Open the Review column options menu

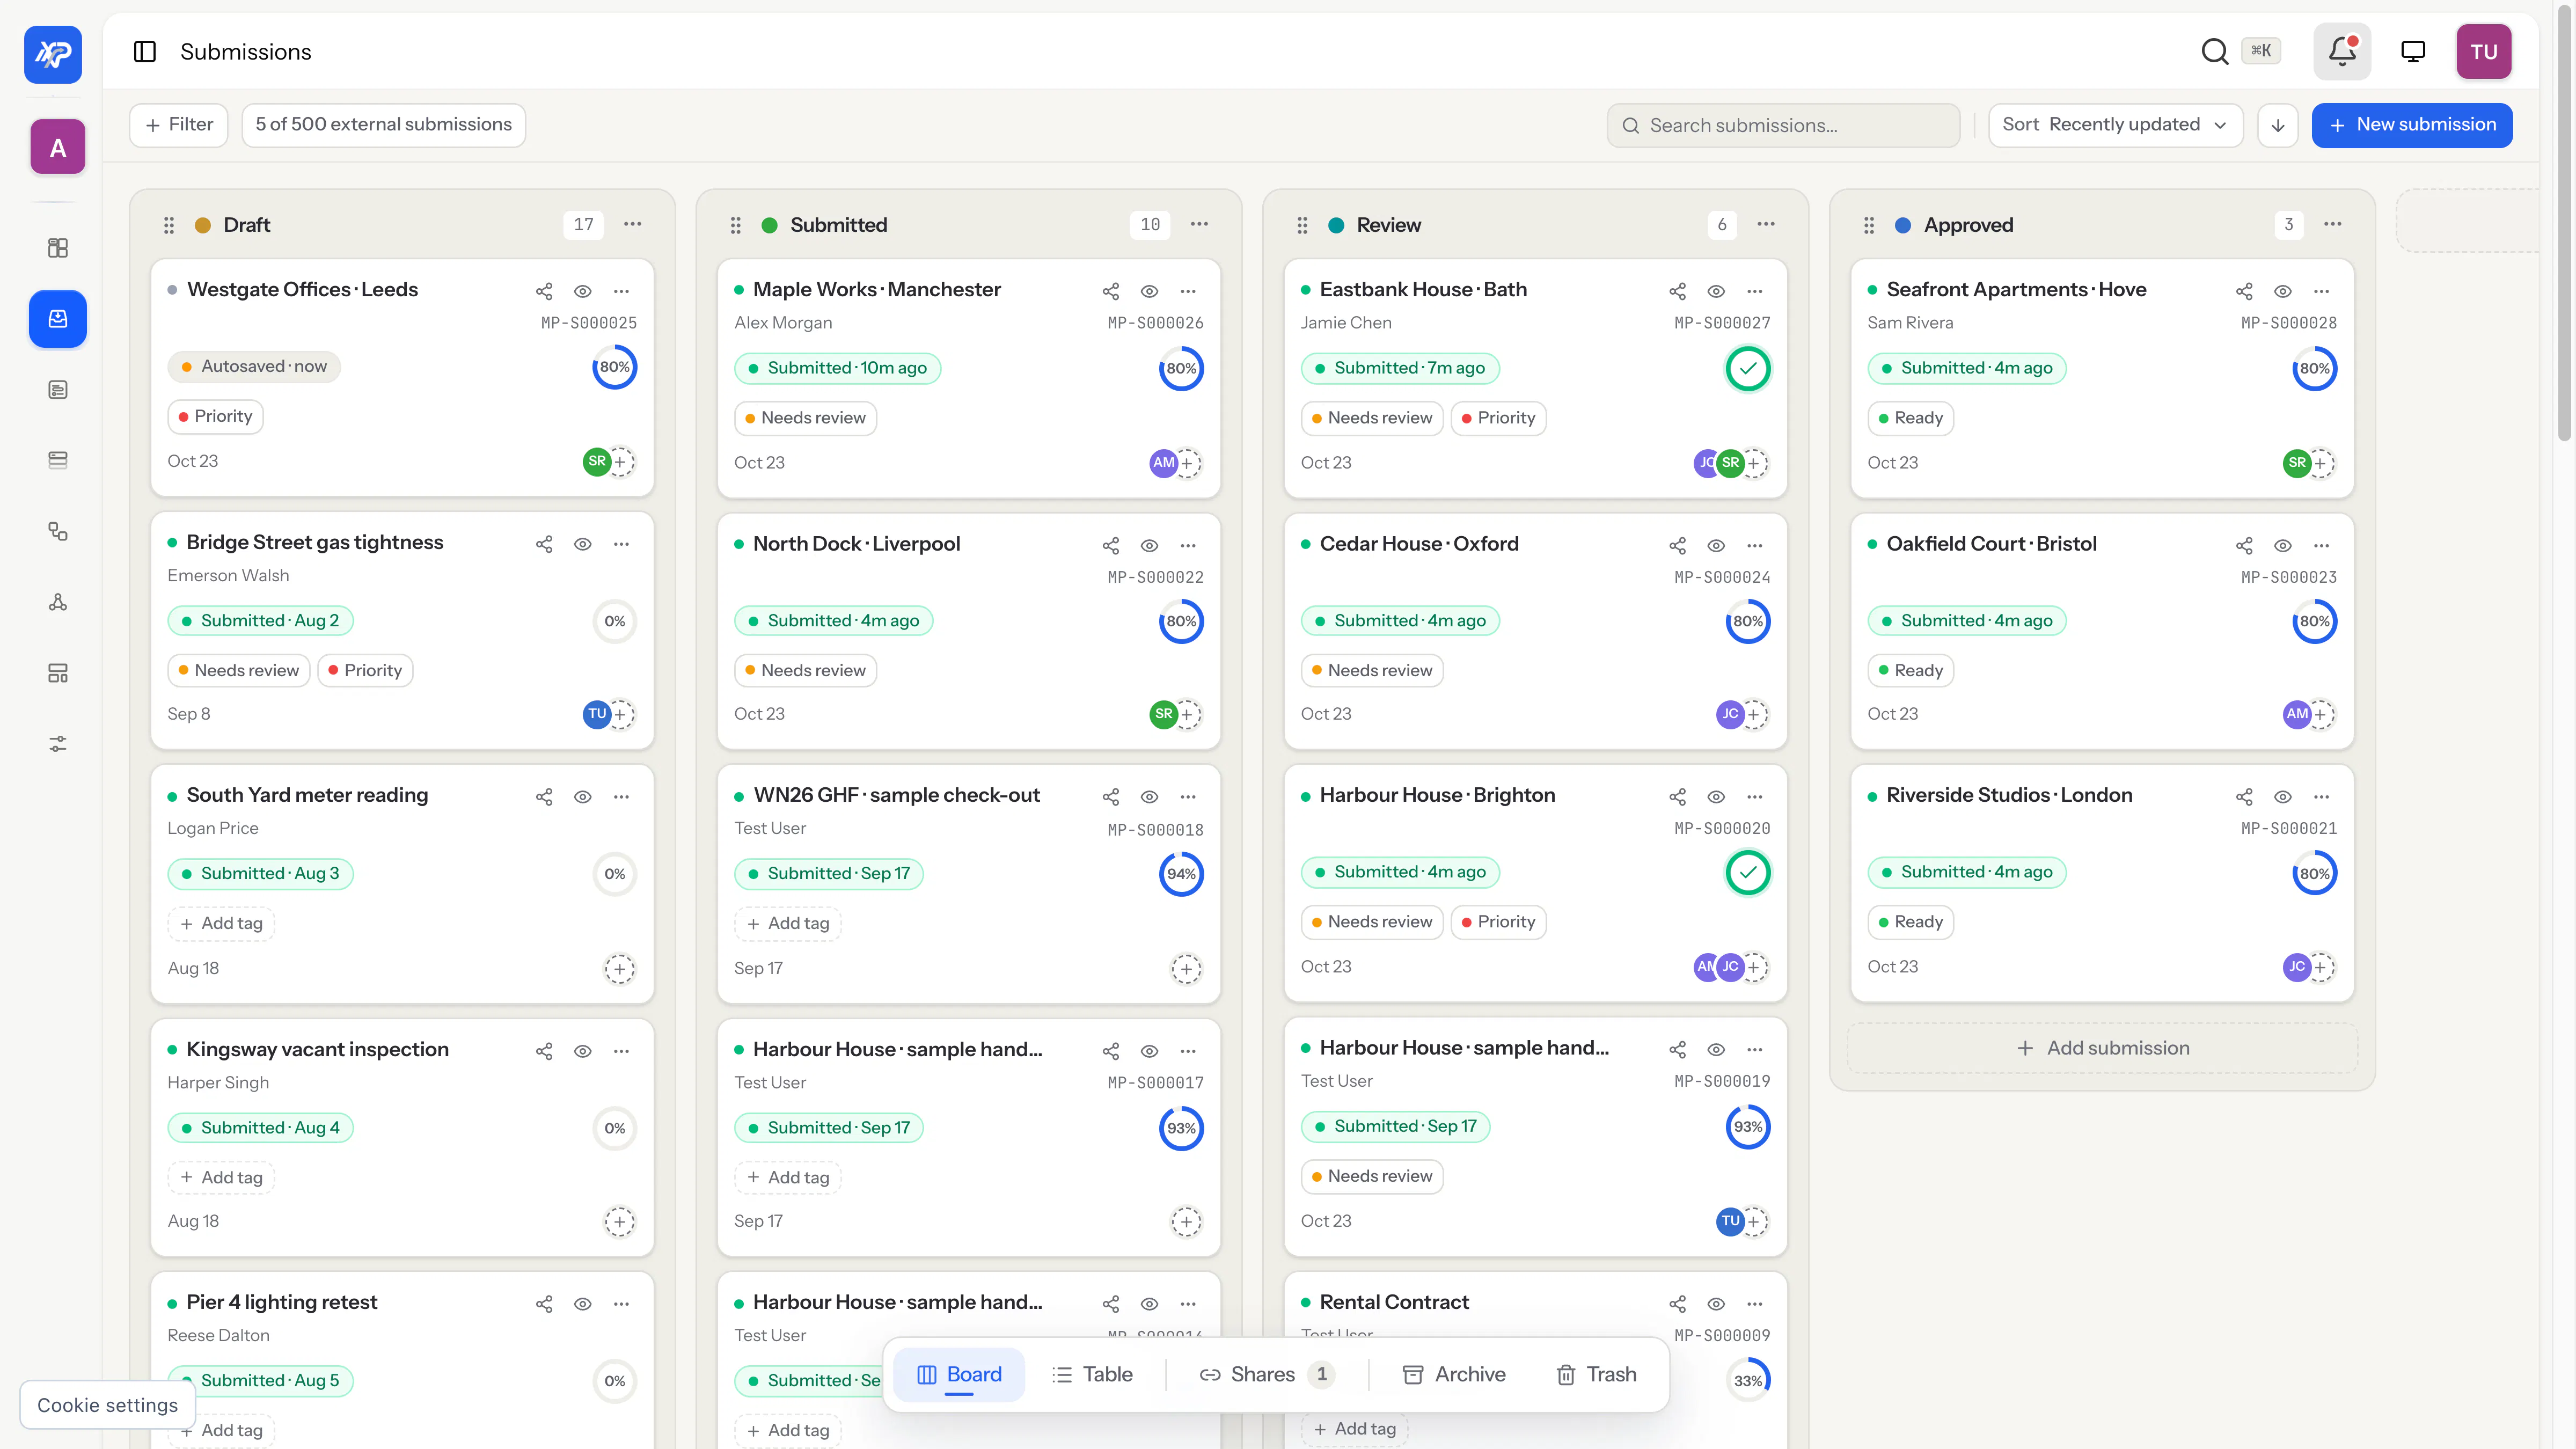click(1766, 224)
